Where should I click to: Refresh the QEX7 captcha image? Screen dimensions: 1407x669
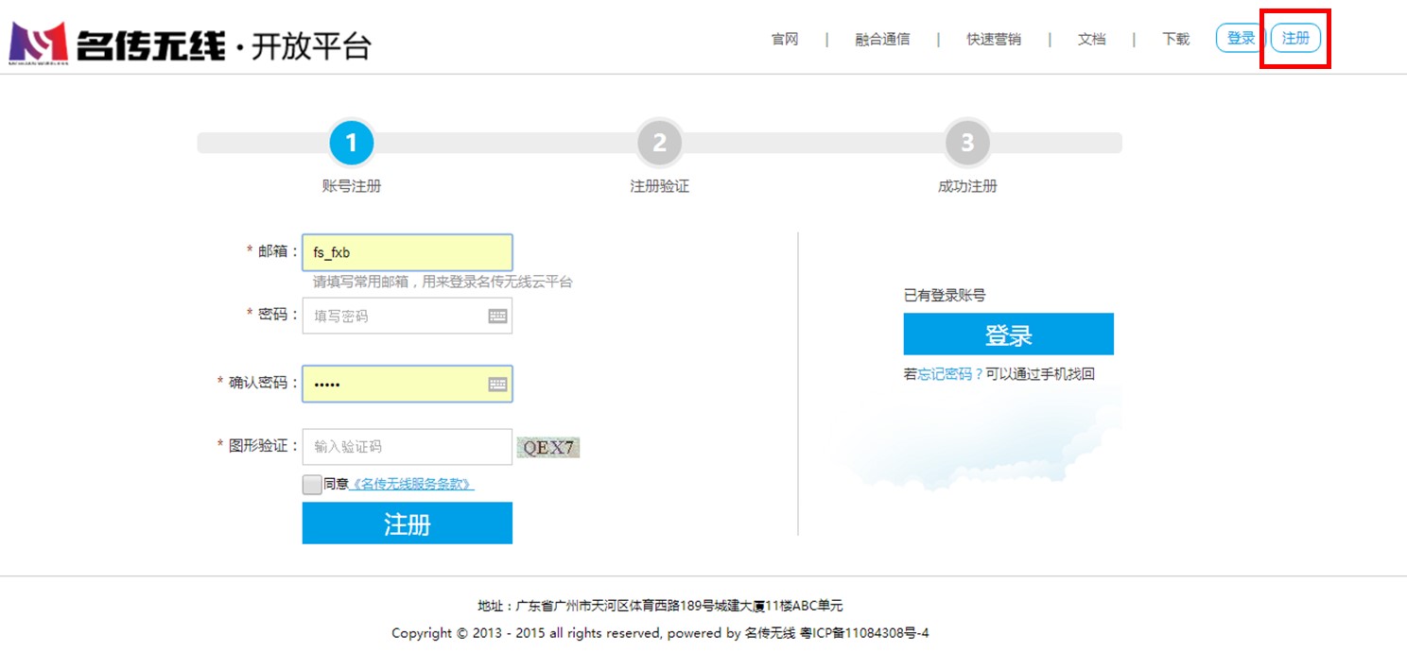(x=548, y=447)
